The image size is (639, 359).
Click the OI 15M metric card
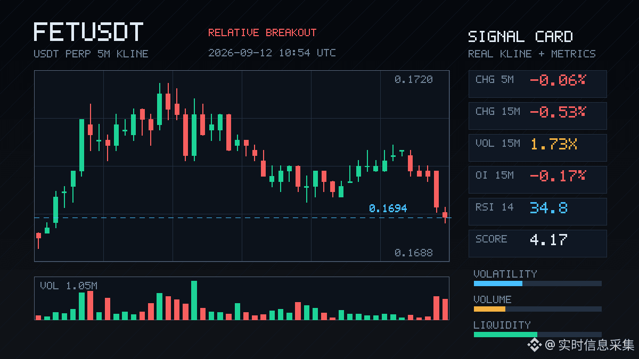(537, 179)
